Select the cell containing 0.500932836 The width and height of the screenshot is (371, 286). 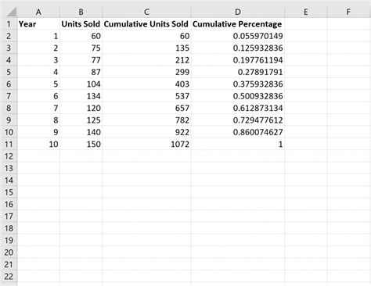(238, 96)
